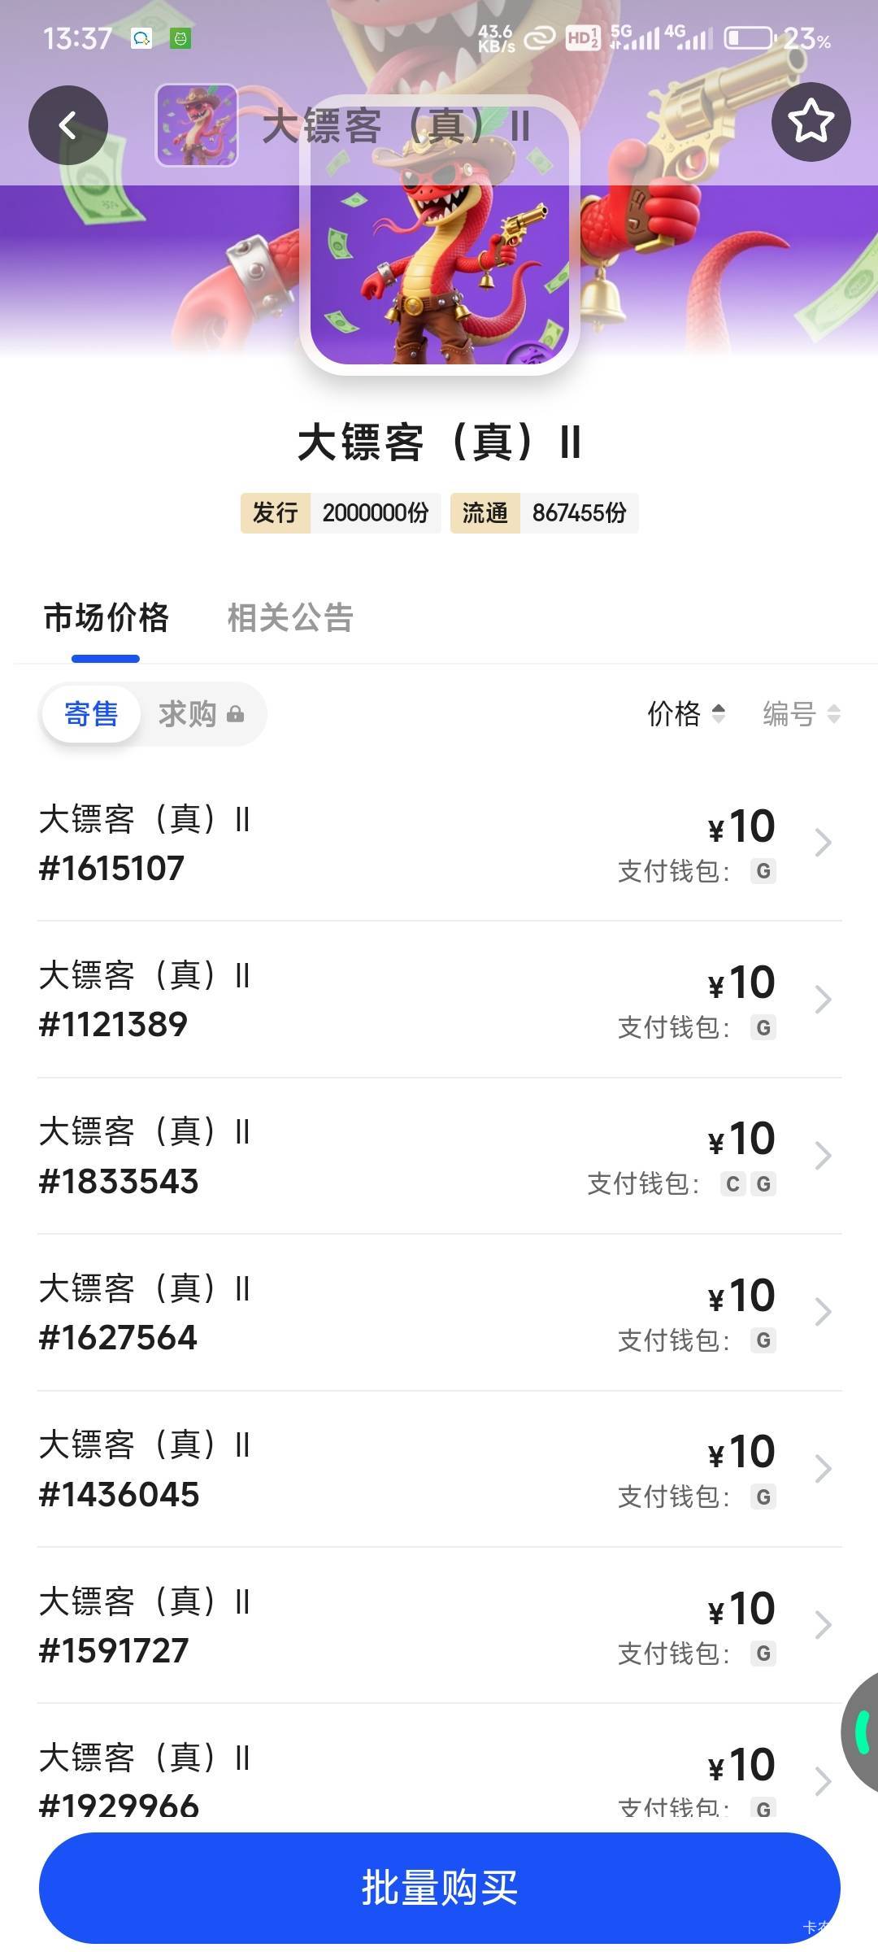The width and height of the screenshot is (878, 1952).
Task: Open chevron for listing #1615107
Action: [823, 843]
